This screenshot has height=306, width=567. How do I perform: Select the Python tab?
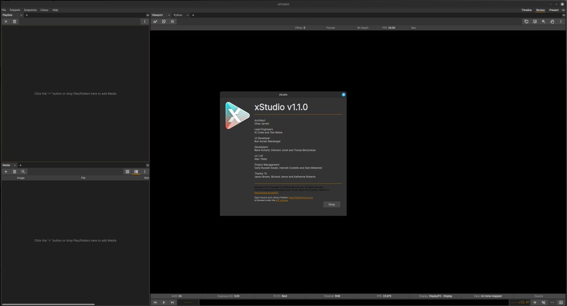pos(178,15)
